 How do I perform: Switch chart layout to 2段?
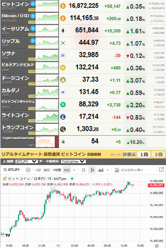(158, 154)
